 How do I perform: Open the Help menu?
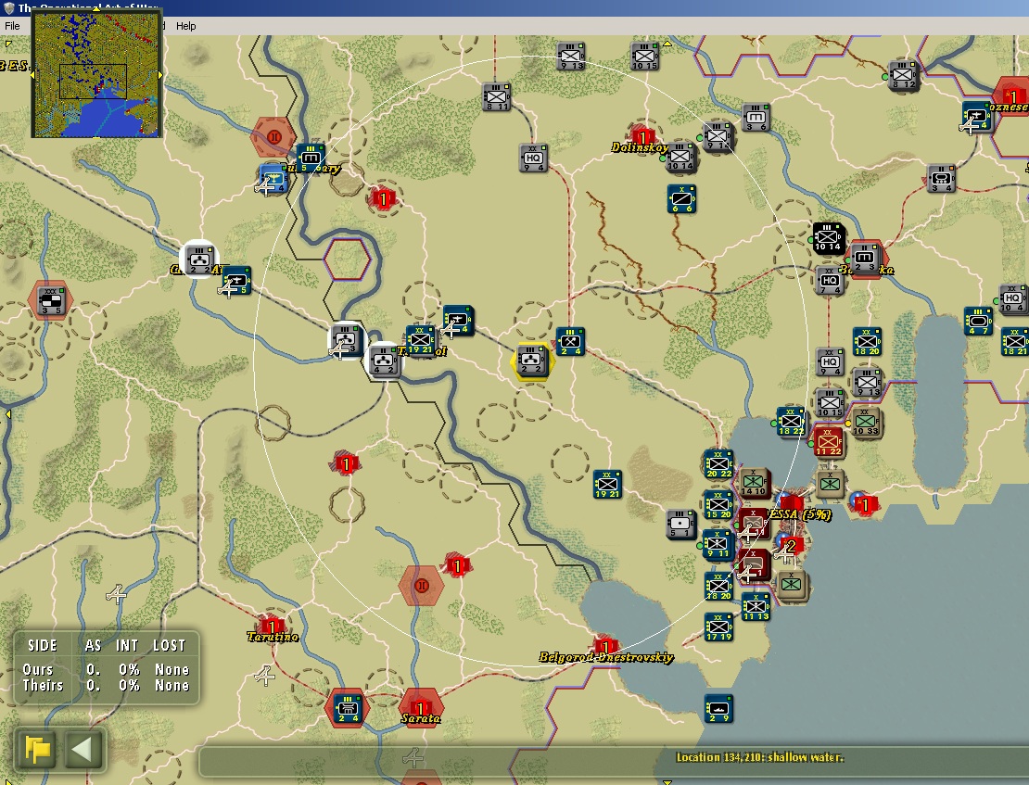tap(185, 26)
